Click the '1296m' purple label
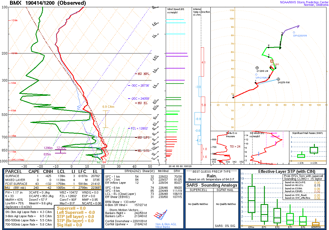The image size is (329, 230). [x=48, y=148]
